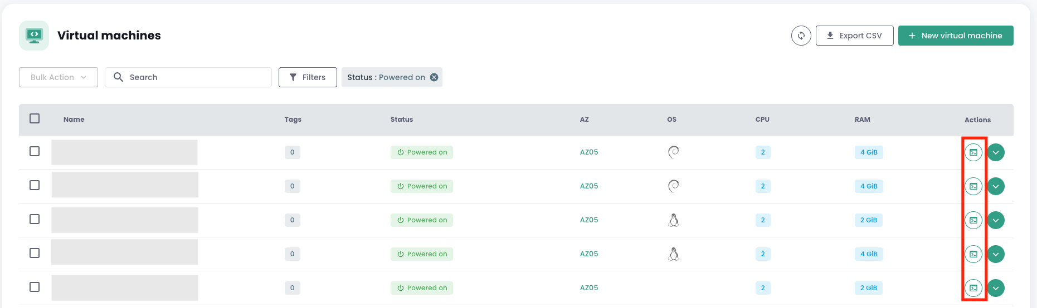The image size is (1037, 308).
Task: Open console for the fourth virtual machine
Action: point(973,254)
